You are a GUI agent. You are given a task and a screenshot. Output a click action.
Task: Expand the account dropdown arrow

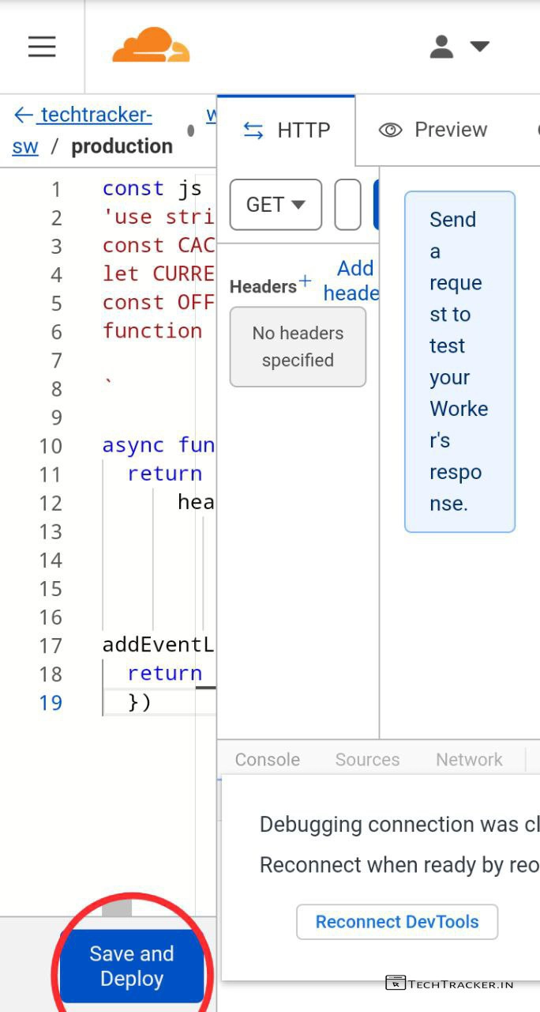tap(479, 47)
